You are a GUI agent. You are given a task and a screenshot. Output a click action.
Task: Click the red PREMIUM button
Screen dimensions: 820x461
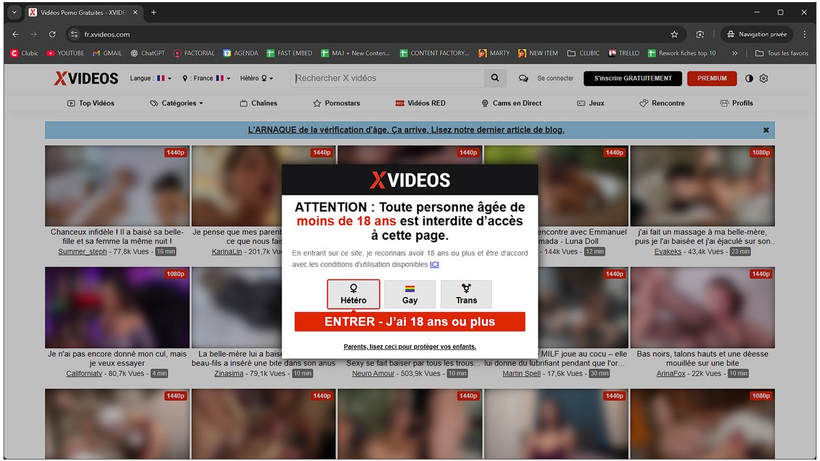click(712, 79)
